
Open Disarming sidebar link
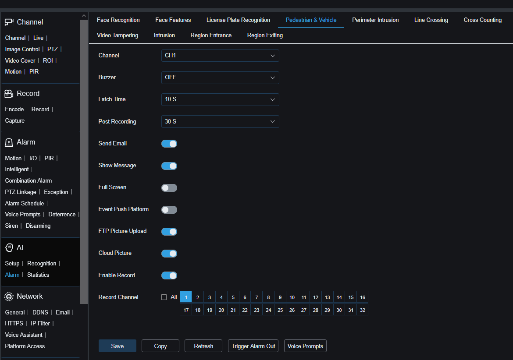[38, 226]
